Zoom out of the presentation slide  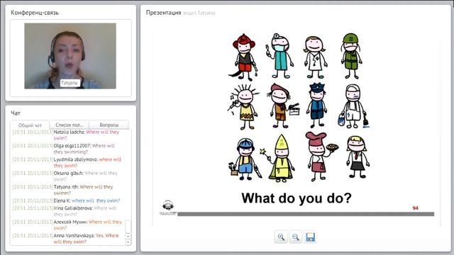296,237
